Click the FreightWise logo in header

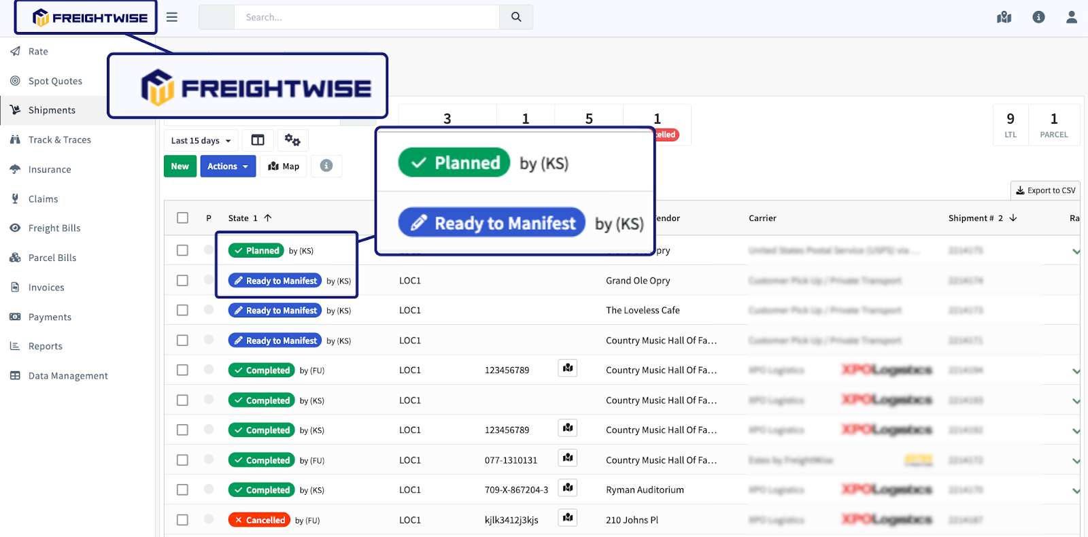pyautogui.click(x=90, y=18)
